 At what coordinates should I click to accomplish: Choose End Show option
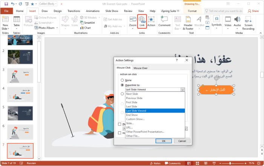pyautogui.click(x=155, y=115)
